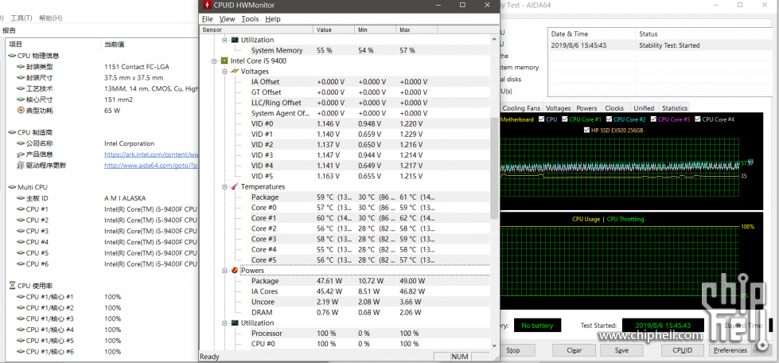Click the 公司名称 row icon

pyautogui.click(x=21, y=143)
